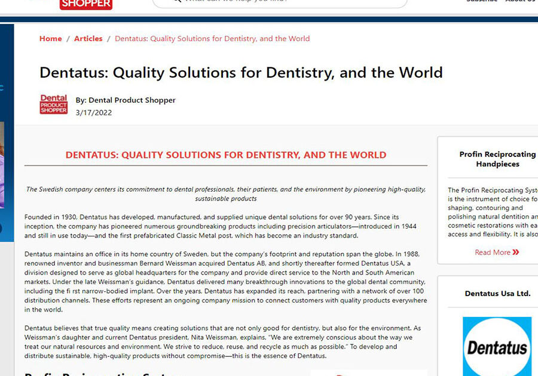The image size is (538, 376).
Task: Open the Home breadcrumb link
Action: pos(50,38)
